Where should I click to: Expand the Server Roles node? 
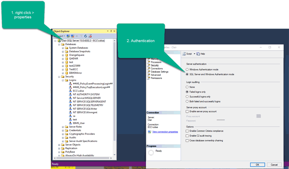click(63, 127)
